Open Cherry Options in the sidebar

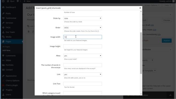click(x=12, y=81)
